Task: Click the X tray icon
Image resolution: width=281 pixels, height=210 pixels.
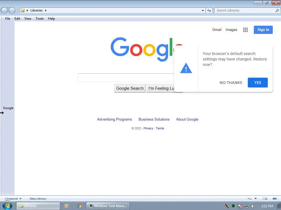Action: (x=227, y=206)
